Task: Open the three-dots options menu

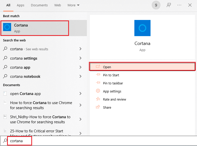Action: click(x=179, y=5)
